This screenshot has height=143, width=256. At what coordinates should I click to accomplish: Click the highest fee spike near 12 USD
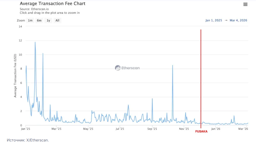[35, 42]
